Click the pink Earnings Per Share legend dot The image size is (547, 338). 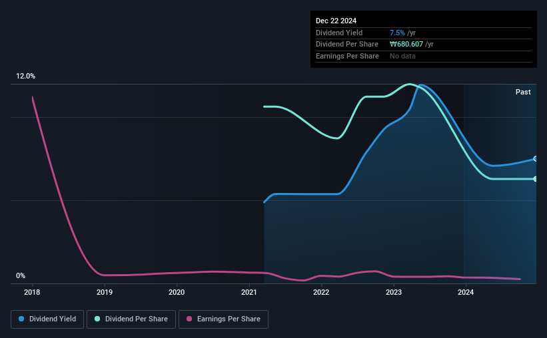pos(189,319)
